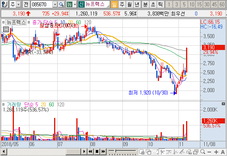Click the overlapping windows icon
The height and width of the screenshot is (156, 227).
[148, 152]
